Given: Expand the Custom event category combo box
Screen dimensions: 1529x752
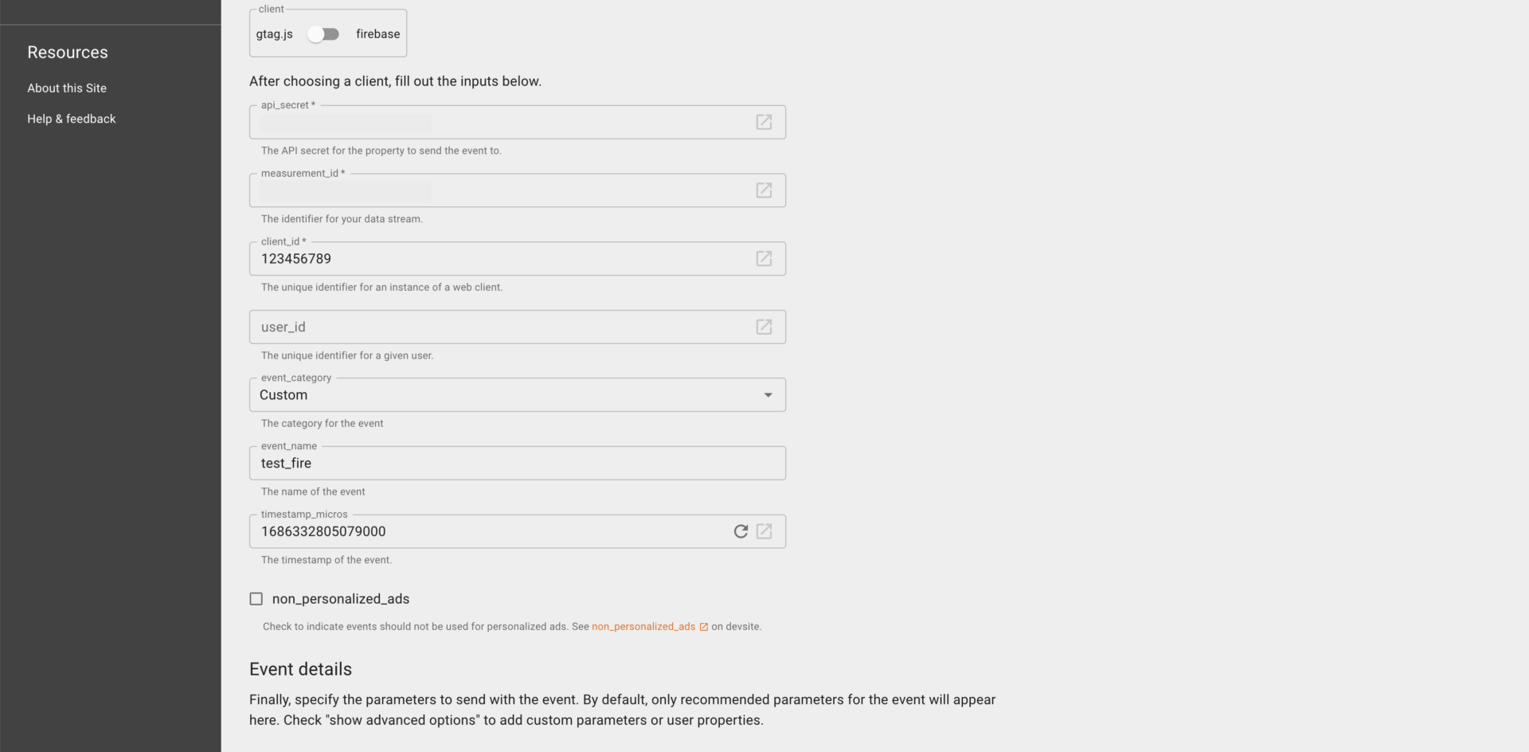Looking at the screenshot, I should coord(510,395).
